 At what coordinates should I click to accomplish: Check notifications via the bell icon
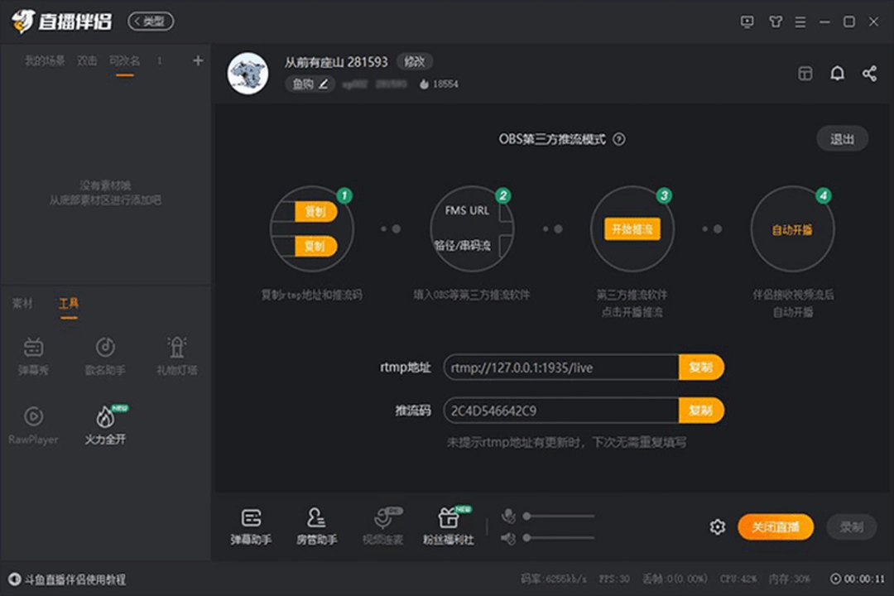pos(837,74)
